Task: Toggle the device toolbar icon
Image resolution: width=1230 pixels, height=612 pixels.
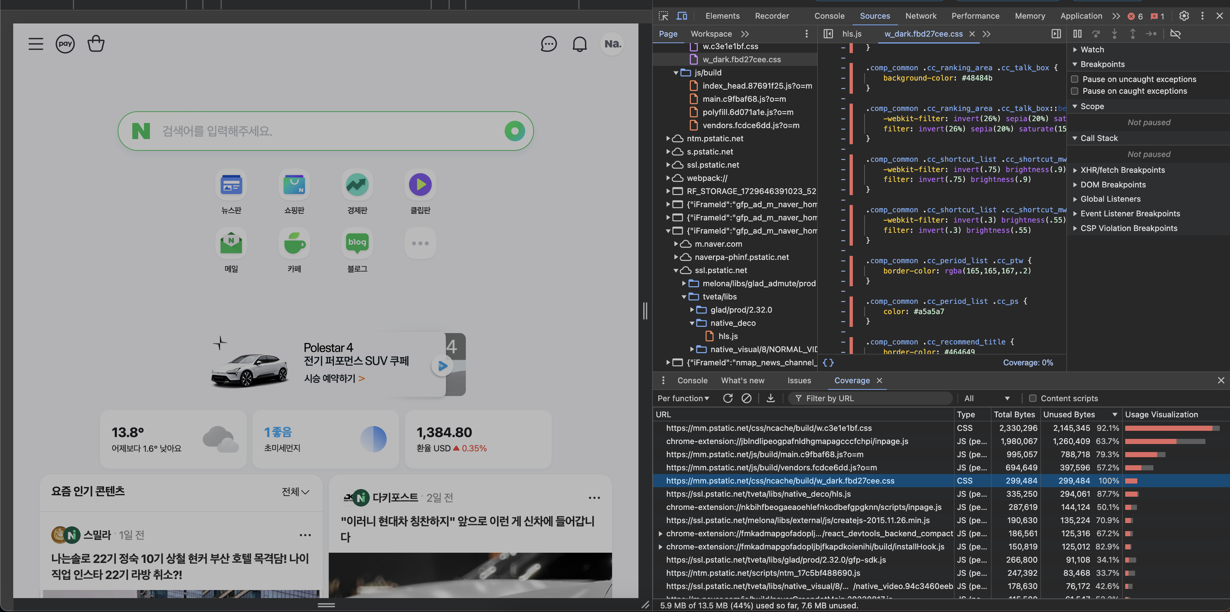Action: click(x=682, y=16)
